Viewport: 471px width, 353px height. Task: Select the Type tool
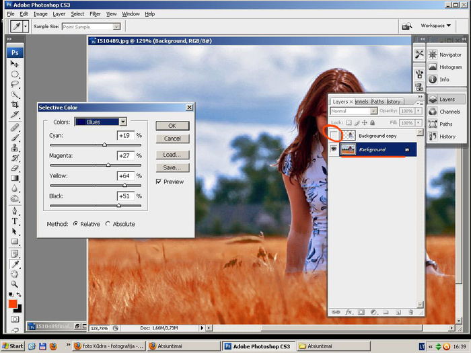pyautogui.click(x=14, y=221)
